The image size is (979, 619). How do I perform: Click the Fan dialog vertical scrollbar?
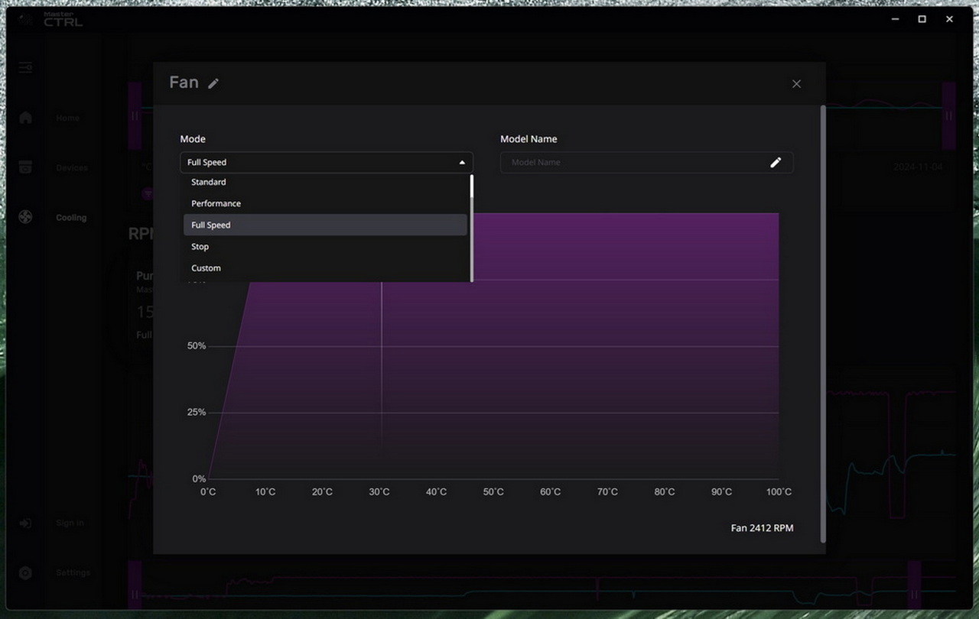point(823,324)
